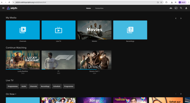Open the plain blue On Now thumbnail
This screenshot has width=190, height=103.
point(23,100)
